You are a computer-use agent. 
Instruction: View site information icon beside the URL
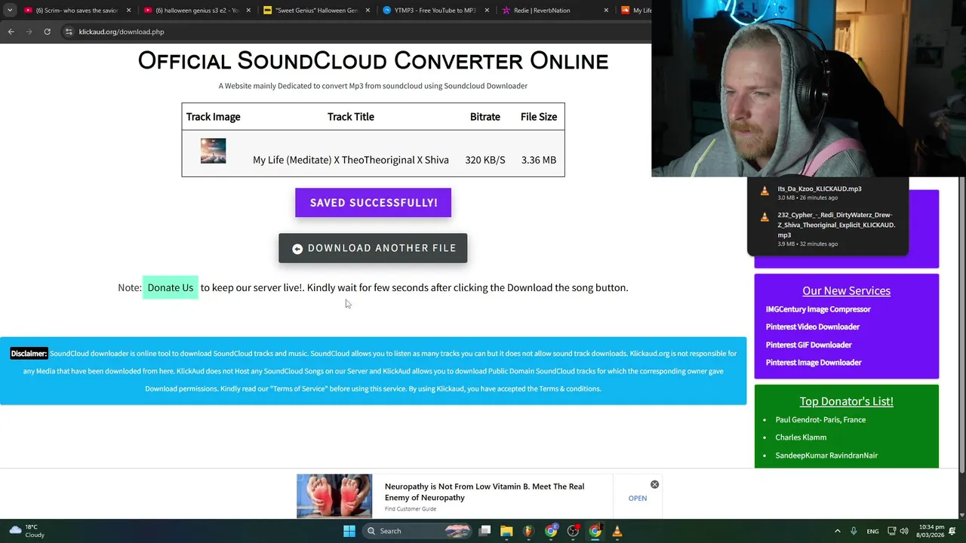[69, 32]
